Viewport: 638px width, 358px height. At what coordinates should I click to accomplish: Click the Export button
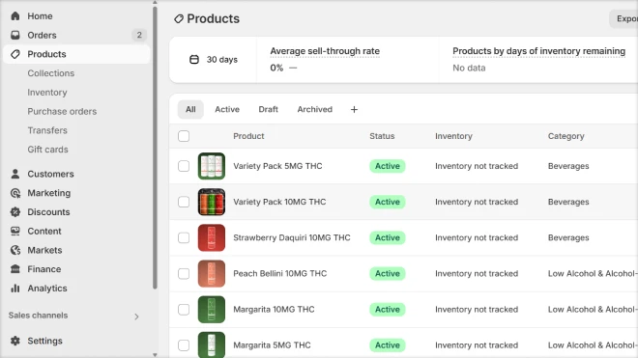coord(623,18)
